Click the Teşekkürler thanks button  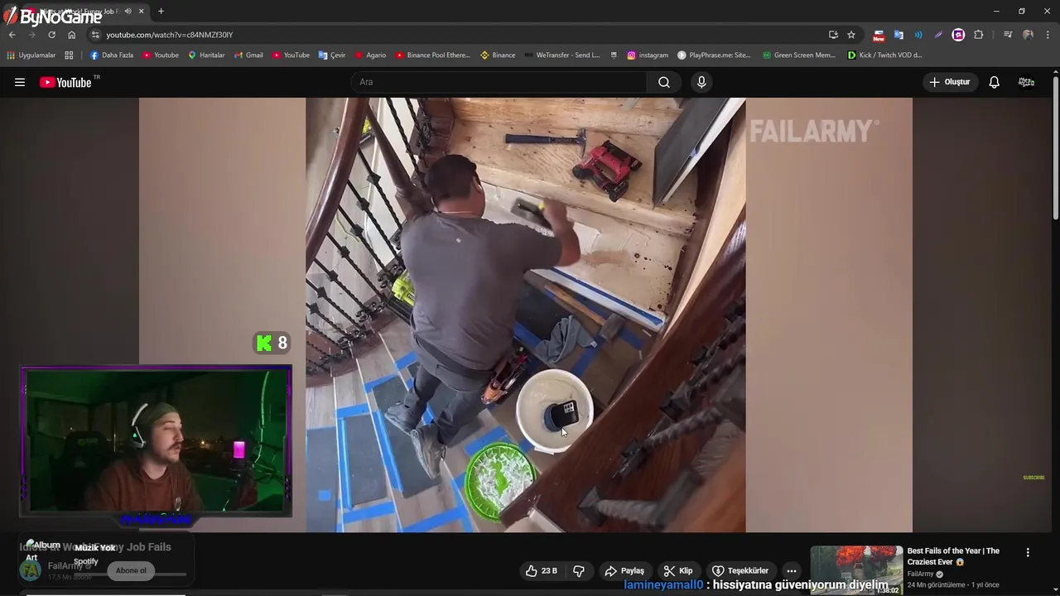click(740, 571)
